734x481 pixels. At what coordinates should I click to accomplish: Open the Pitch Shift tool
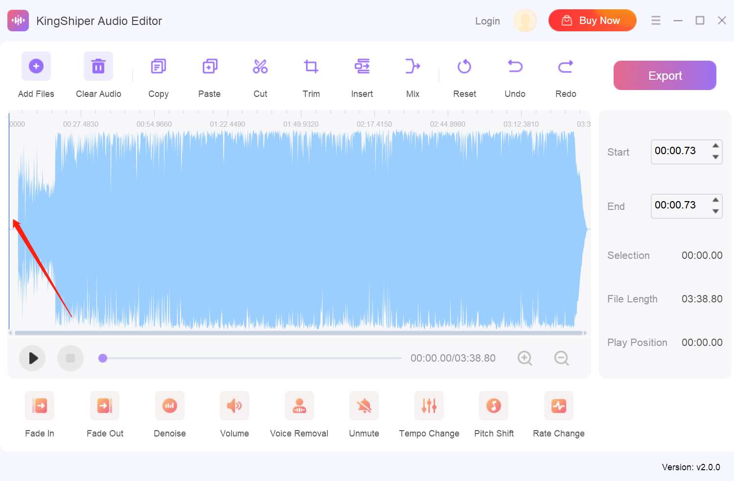point(494,406)
